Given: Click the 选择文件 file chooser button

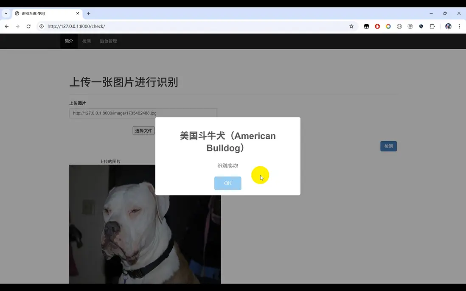Looking at the screenshot, I should point(143,131).
